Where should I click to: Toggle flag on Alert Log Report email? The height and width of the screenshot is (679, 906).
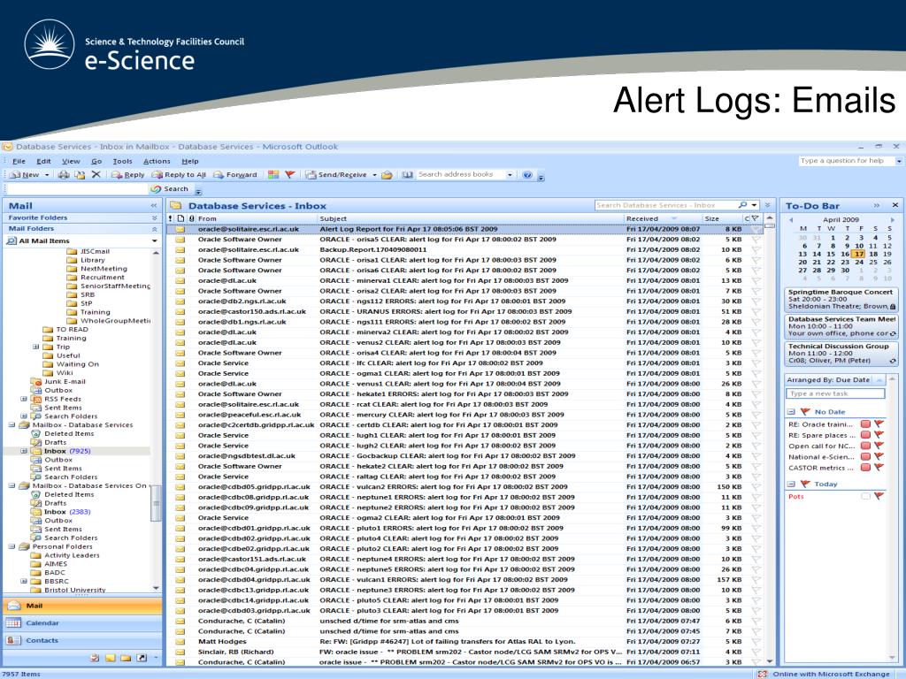(755, 229)
